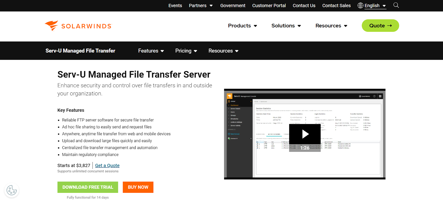Click the Serv-U Managed File Transfer Server heading
The image size is (443, 200).
pos(134,74)
